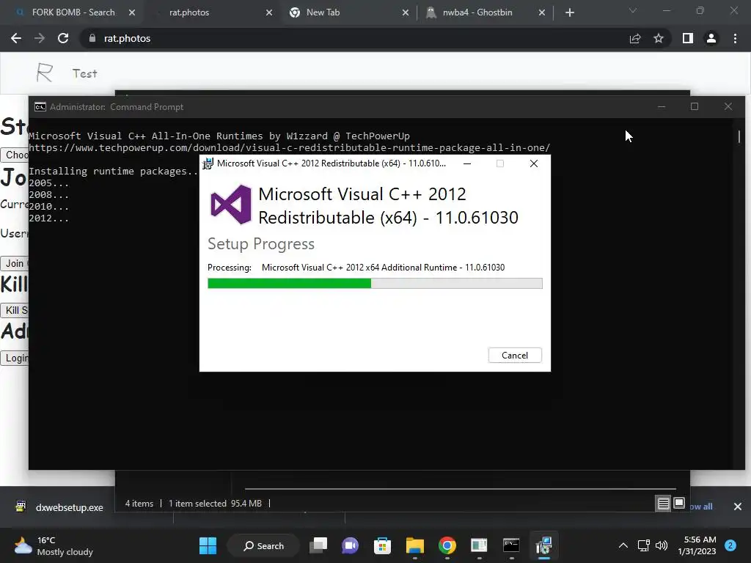
Task: Click Cancel in the Visual C++ setup dialog
Action: pos(515,356)
